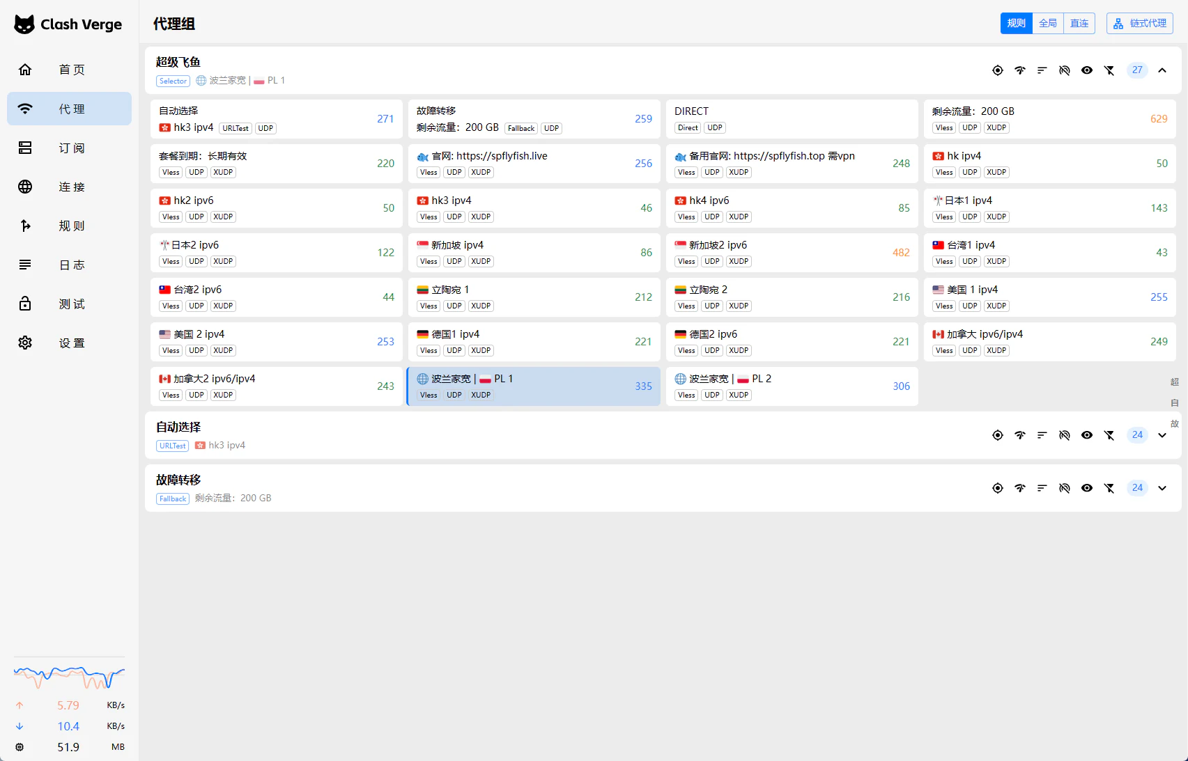Open the 连接 connections page

coord(69,187)
